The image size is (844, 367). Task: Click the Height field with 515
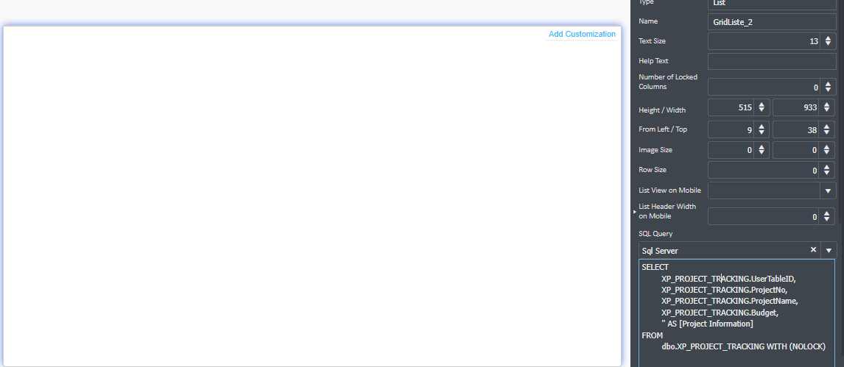731,107
